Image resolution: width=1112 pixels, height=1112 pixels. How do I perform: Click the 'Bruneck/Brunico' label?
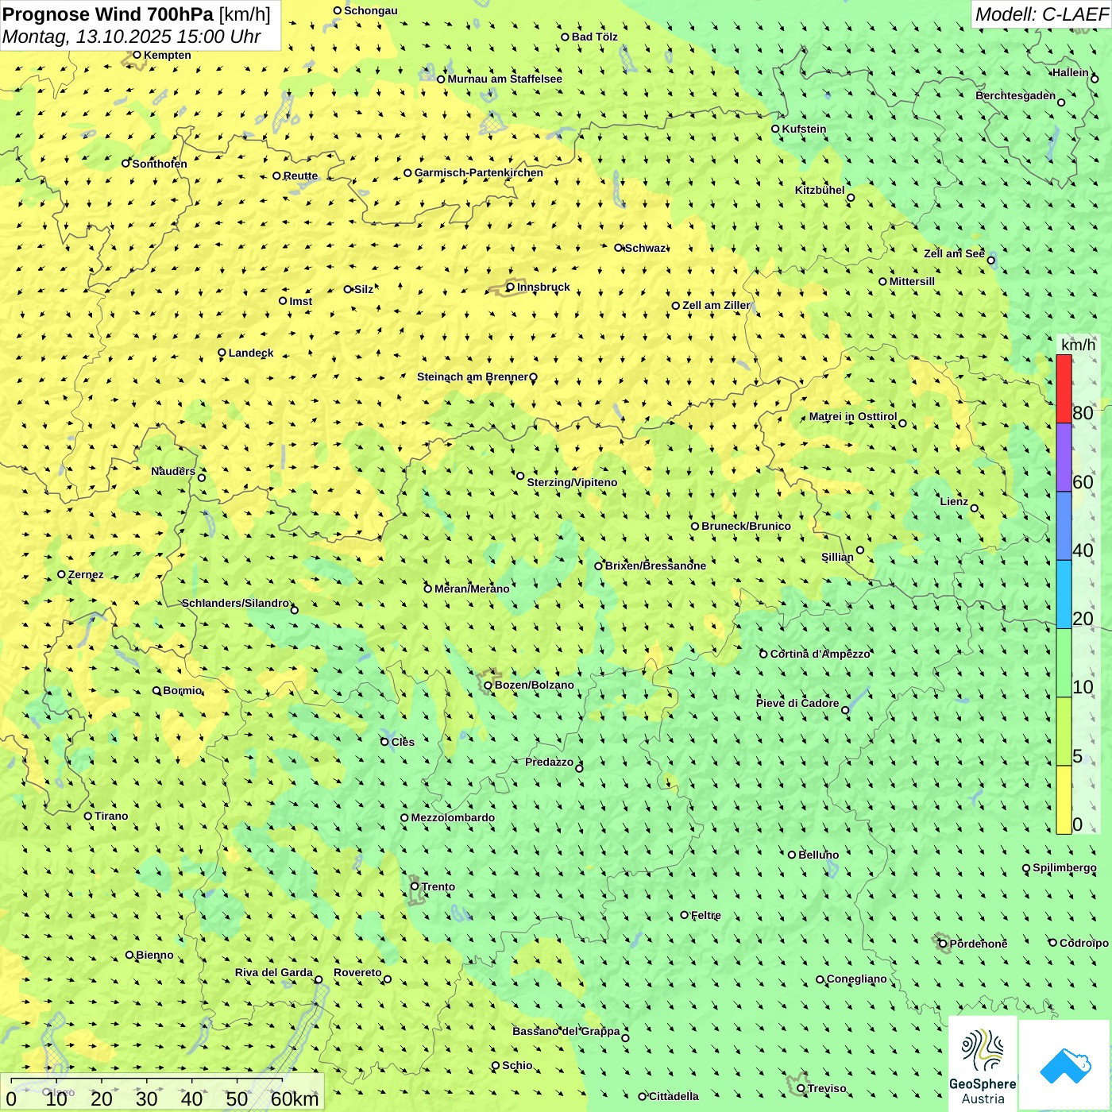tap(747, 526)
